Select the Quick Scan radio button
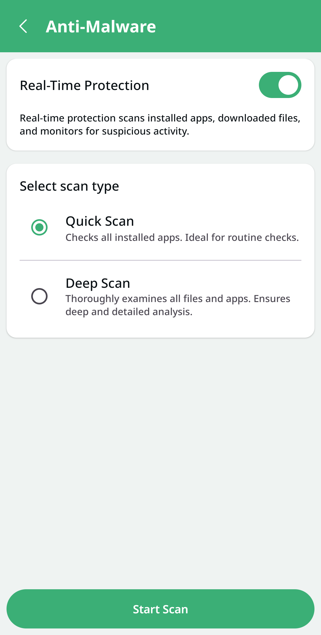This screenshot has width=321, height=635. pyautogui.click(x=39, y=227)
